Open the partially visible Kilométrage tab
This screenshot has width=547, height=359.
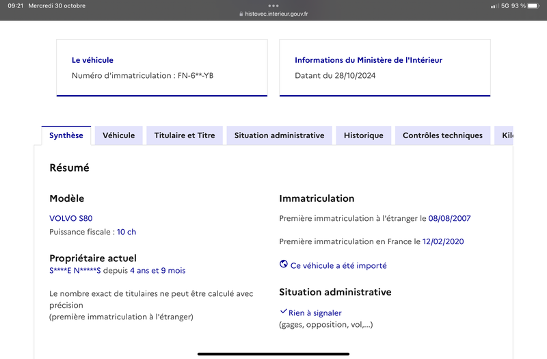point(504,135)
